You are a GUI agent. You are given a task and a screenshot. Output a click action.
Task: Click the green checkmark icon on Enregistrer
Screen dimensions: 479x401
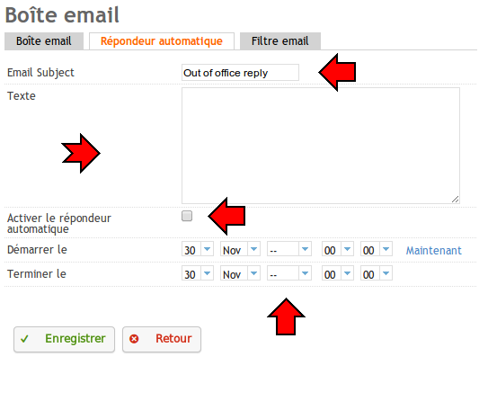[x=24, y=339]
